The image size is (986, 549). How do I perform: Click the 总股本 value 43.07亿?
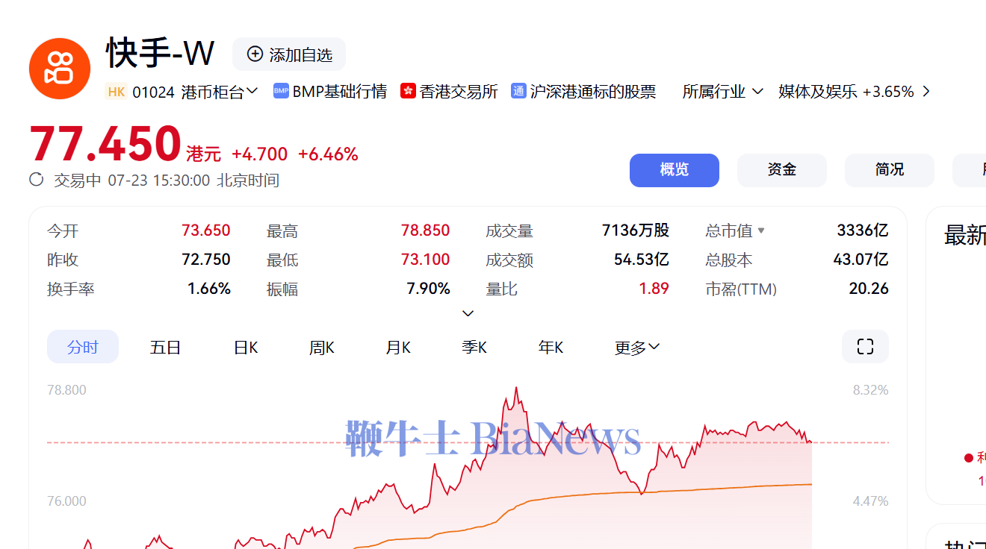coord(861,260)
